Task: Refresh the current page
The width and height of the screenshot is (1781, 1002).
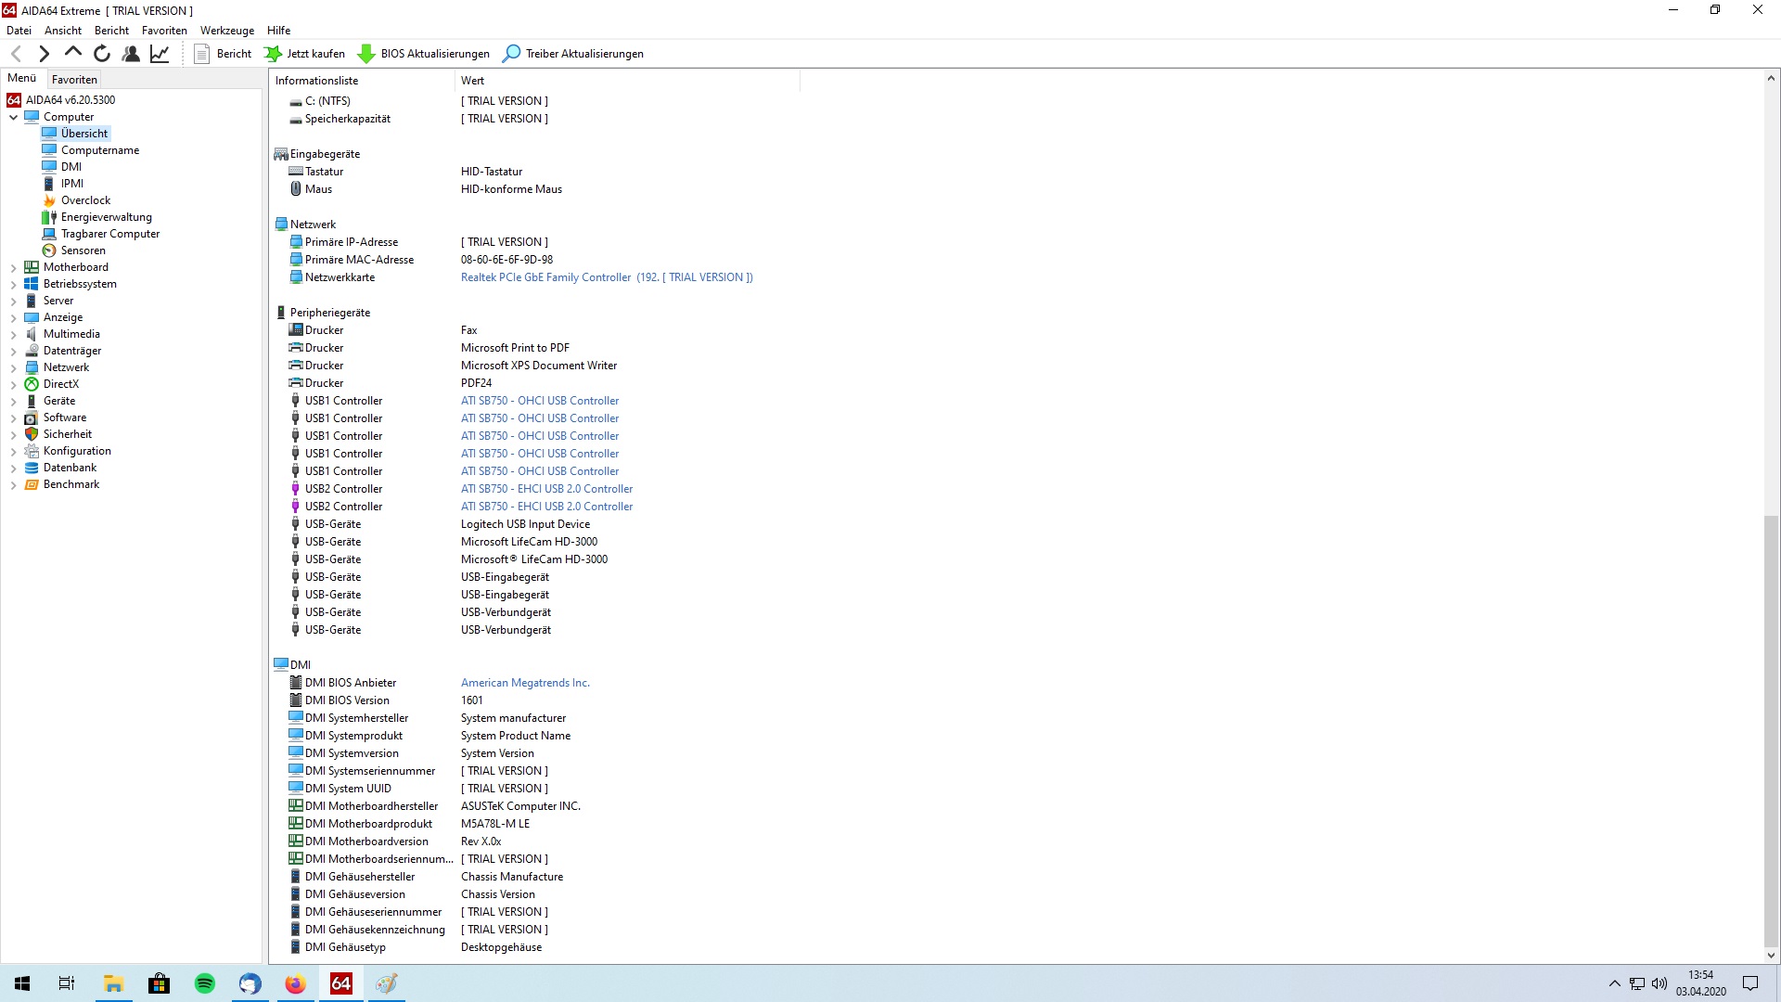Action: point(102,54)
